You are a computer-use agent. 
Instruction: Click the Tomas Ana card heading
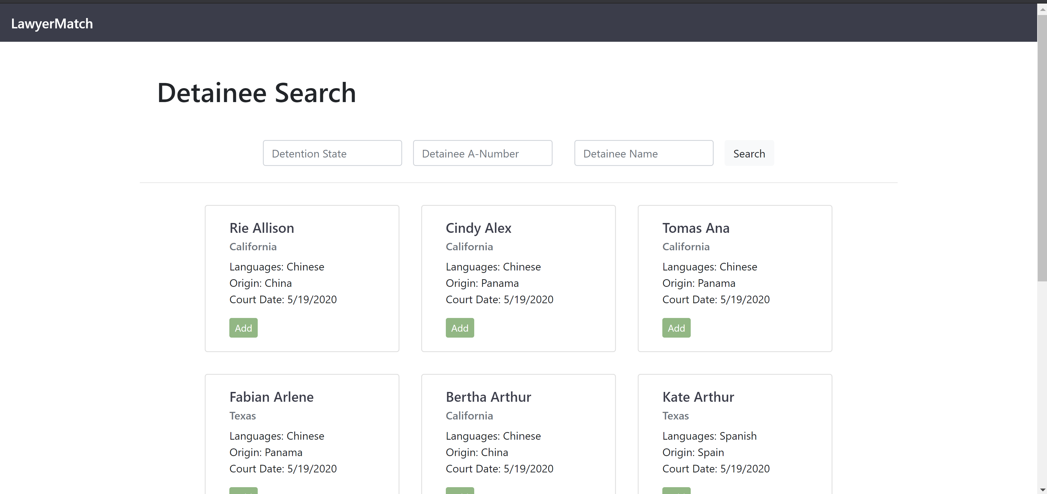click(x=695, y=228)
